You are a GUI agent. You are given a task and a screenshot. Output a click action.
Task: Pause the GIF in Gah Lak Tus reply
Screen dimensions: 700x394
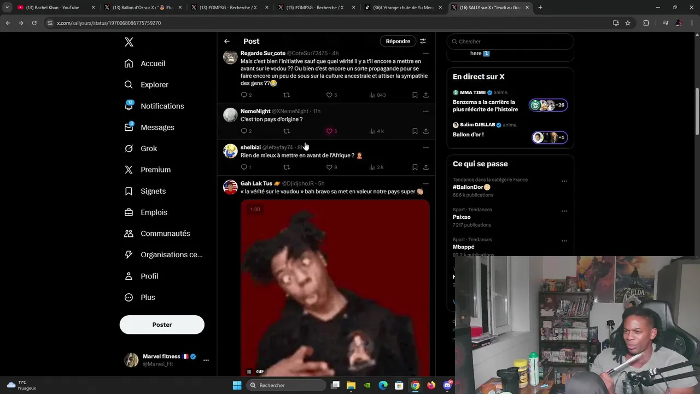(249, 372)
